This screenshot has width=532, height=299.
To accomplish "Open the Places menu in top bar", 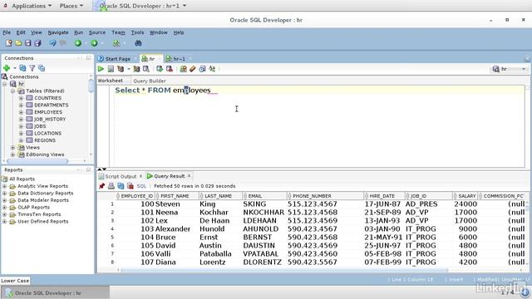I will (x=71, y=6).
